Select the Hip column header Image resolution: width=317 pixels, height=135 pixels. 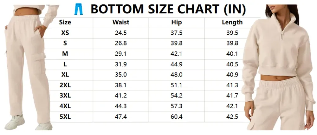[x=177, y=22]
